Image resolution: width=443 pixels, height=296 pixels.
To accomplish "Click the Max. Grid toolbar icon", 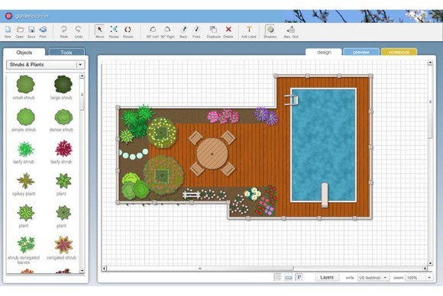I will pos(291,31).
